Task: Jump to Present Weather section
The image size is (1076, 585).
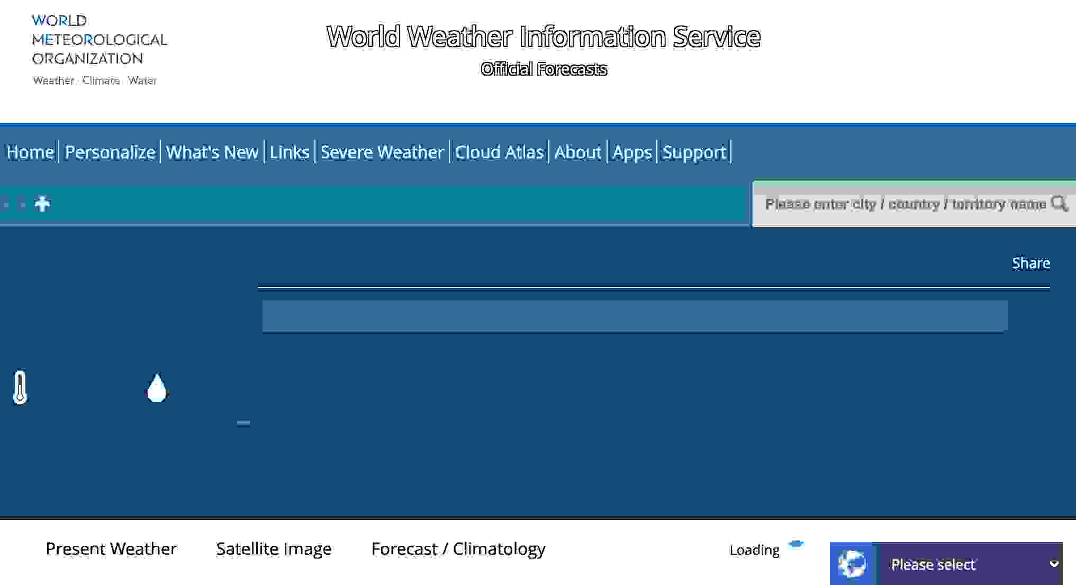Action: pyautogui.click(x=111, y=549)
